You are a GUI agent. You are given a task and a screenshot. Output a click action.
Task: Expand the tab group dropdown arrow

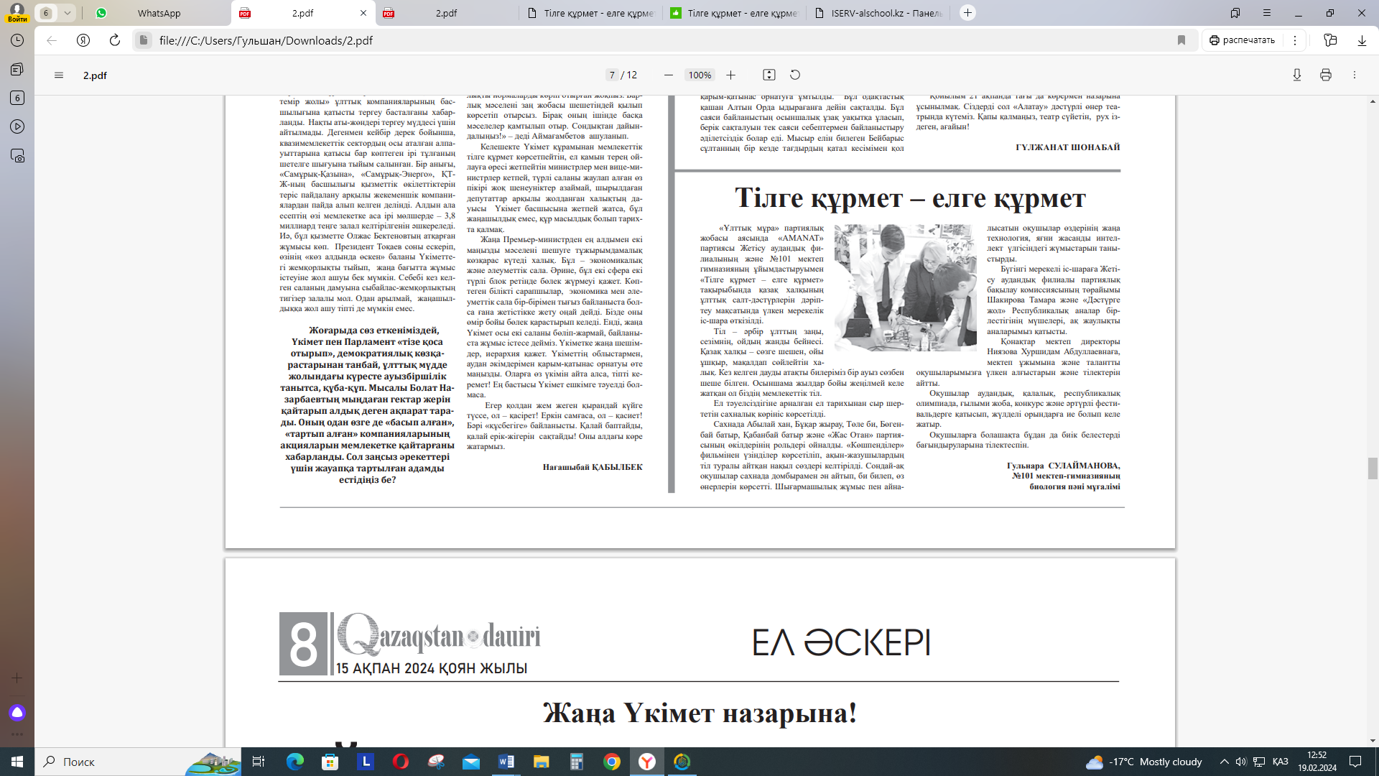tap(67, 13)
